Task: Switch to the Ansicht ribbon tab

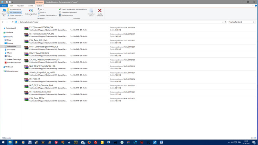Action: coord(30,6)
